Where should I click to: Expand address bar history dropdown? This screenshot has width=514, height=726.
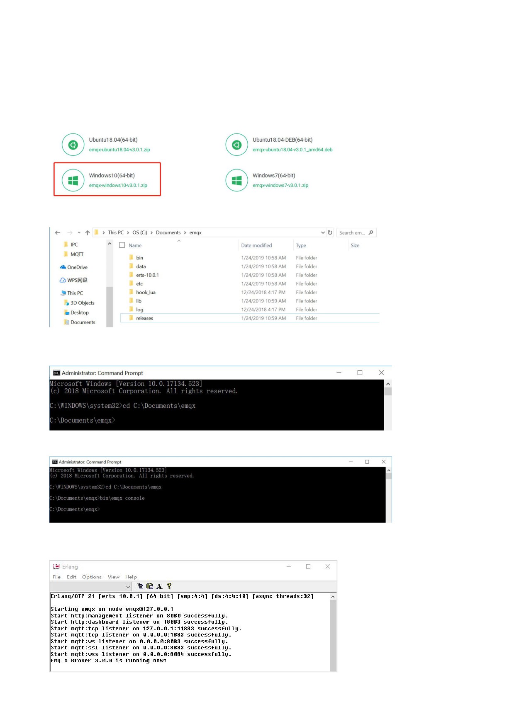tap(323, 233)
